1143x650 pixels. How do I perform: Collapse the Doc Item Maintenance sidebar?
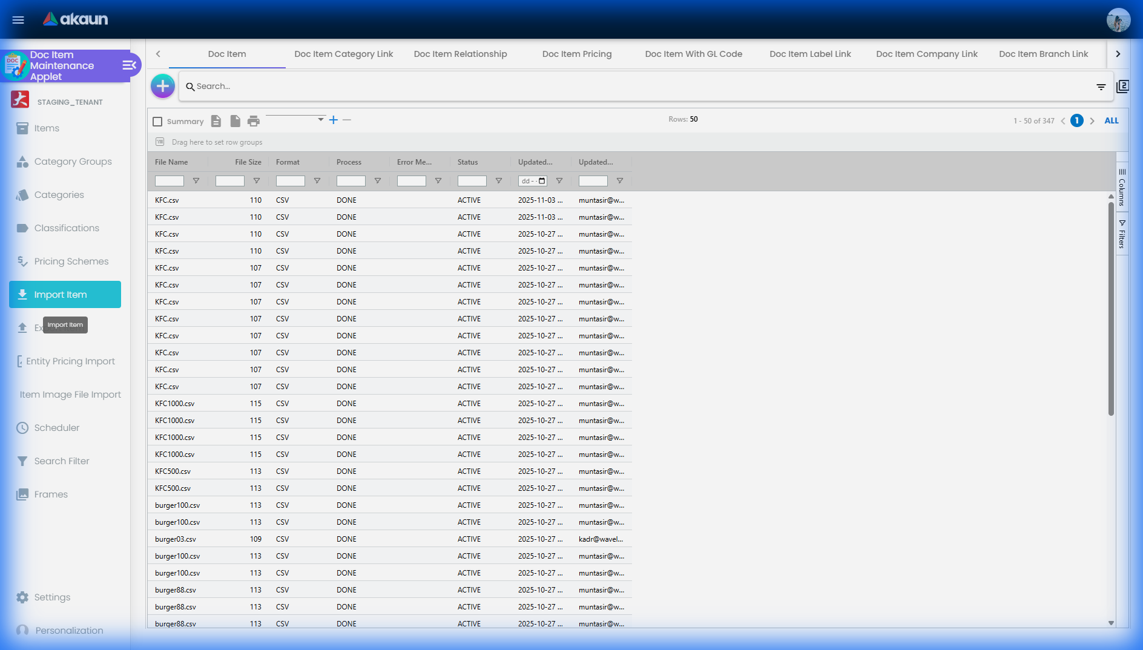[x=129, y=65]
